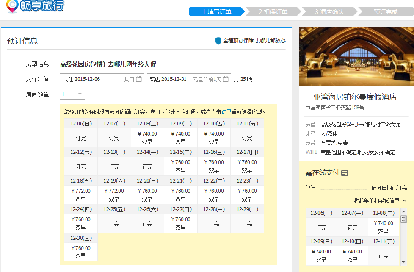Screen dimensions: 414x272
Task: Click the 入住 2015-12-06 date field
Action: (x=93, y=78)
